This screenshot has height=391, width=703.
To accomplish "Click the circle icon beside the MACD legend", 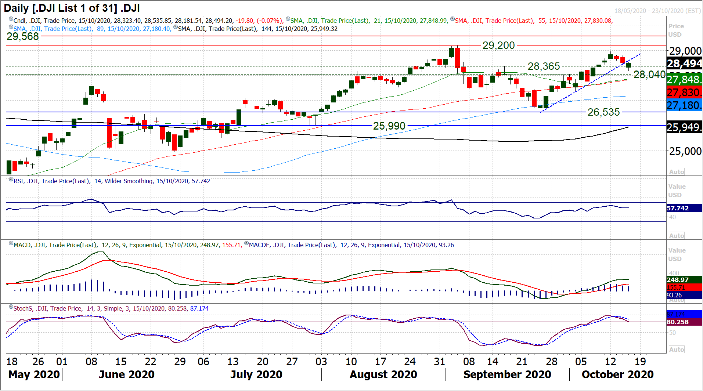I will click(x=11, y=244).
